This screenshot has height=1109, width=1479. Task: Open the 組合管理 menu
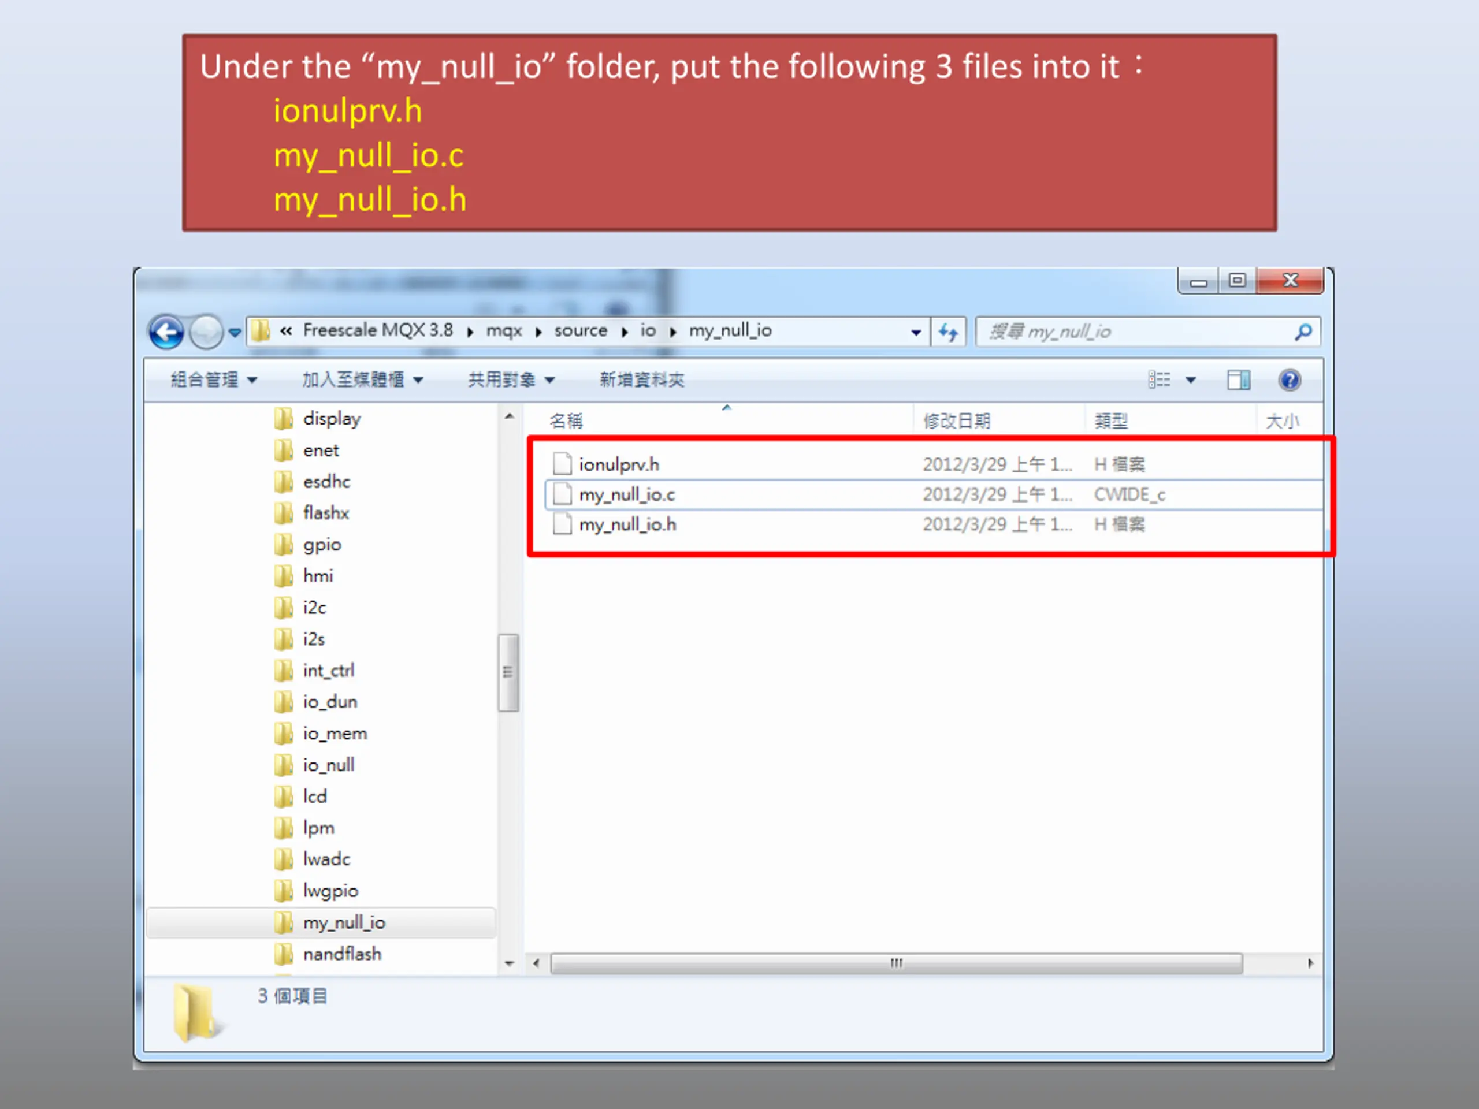[213, 381]
